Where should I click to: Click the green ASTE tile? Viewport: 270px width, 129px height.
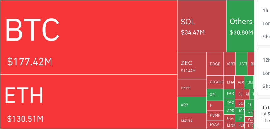tap(241, 64)
